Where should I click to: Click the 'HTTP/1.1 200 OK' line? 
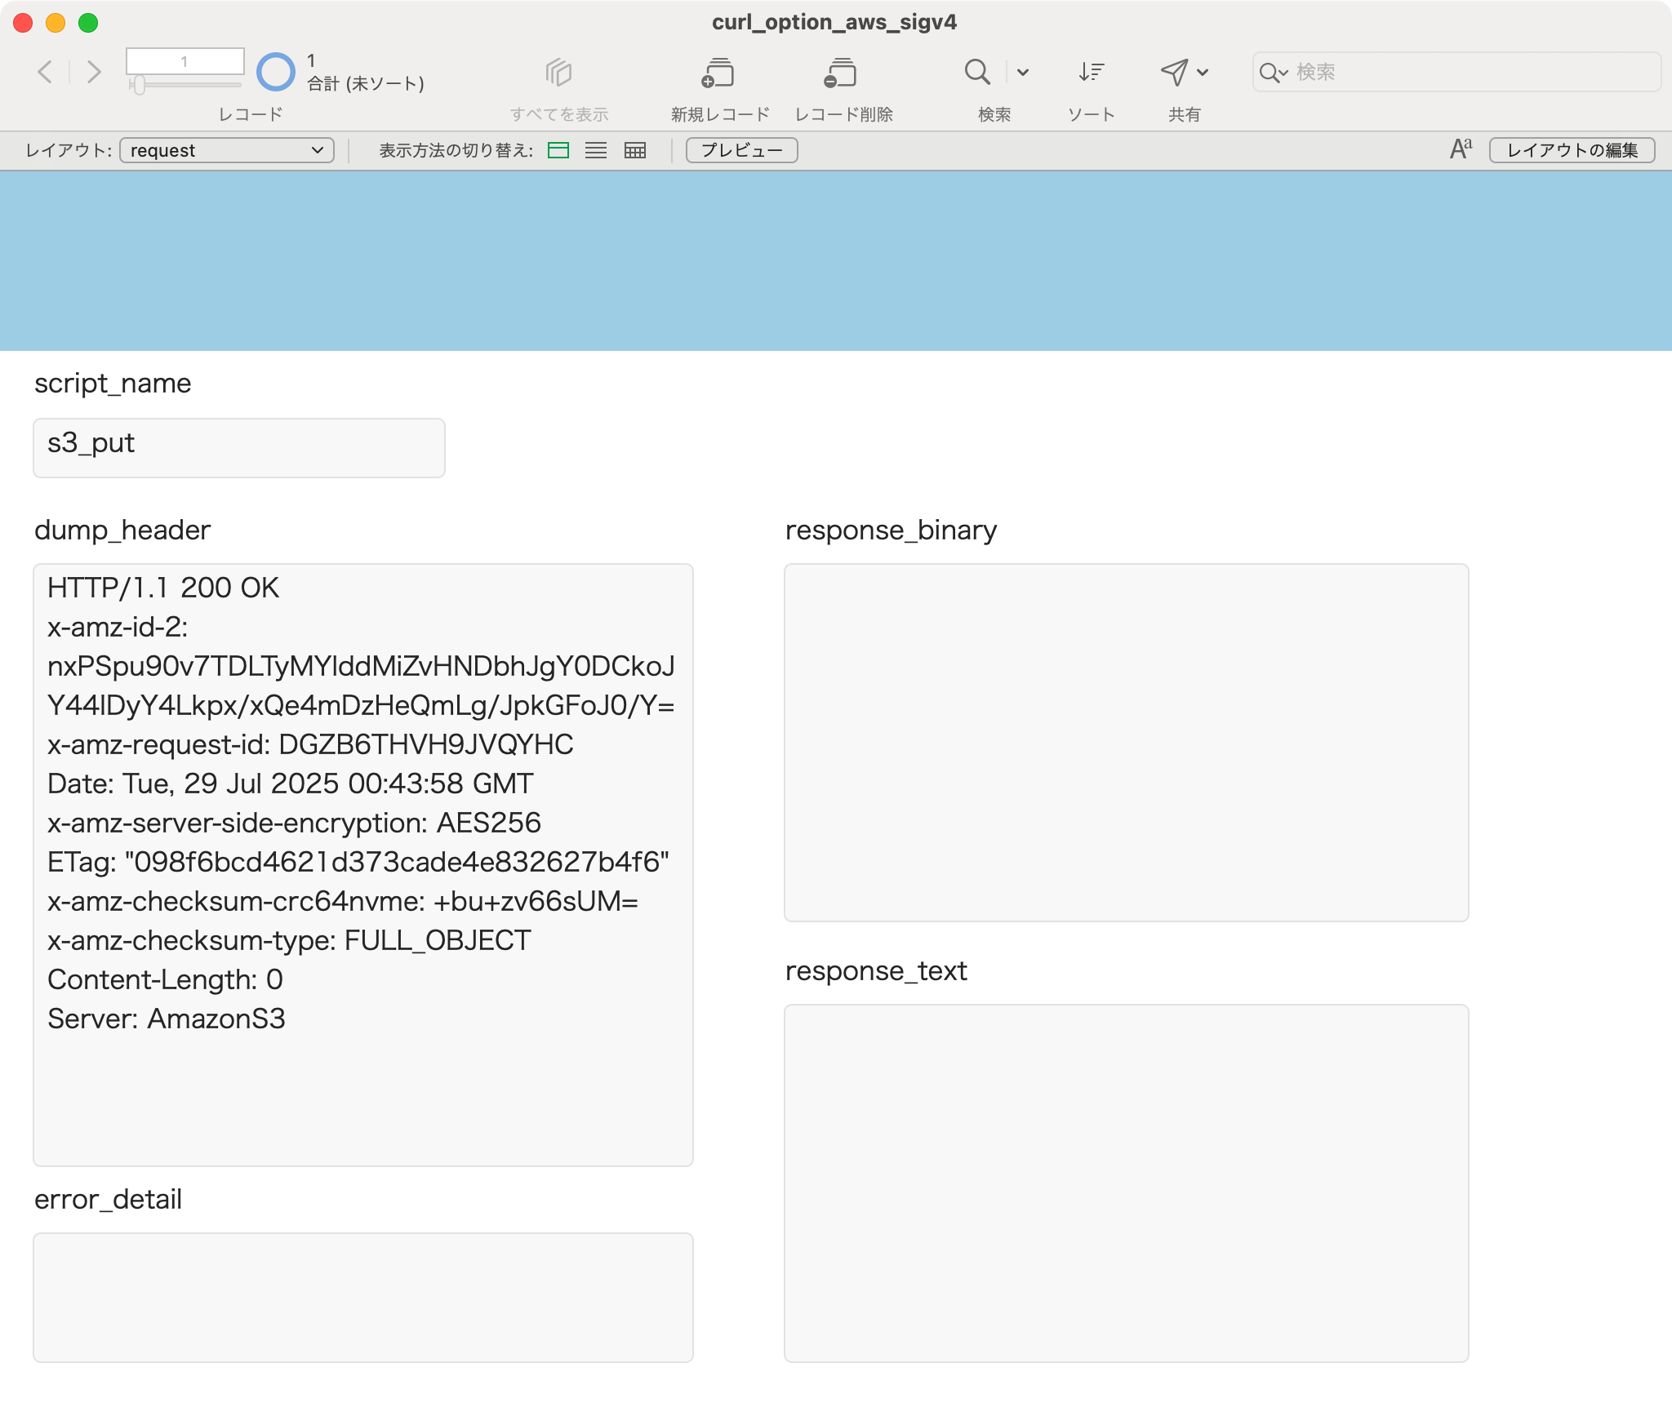coord(163,588)
